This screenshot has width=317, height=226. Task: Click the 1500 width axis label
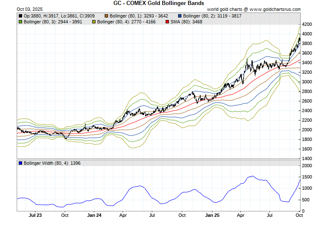click(x=307, y=177)
